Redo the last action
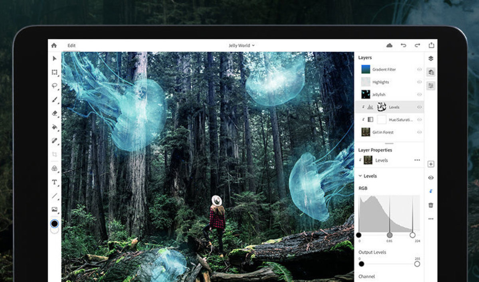Viewport: 479px width, 282px height. coord(417,45)
